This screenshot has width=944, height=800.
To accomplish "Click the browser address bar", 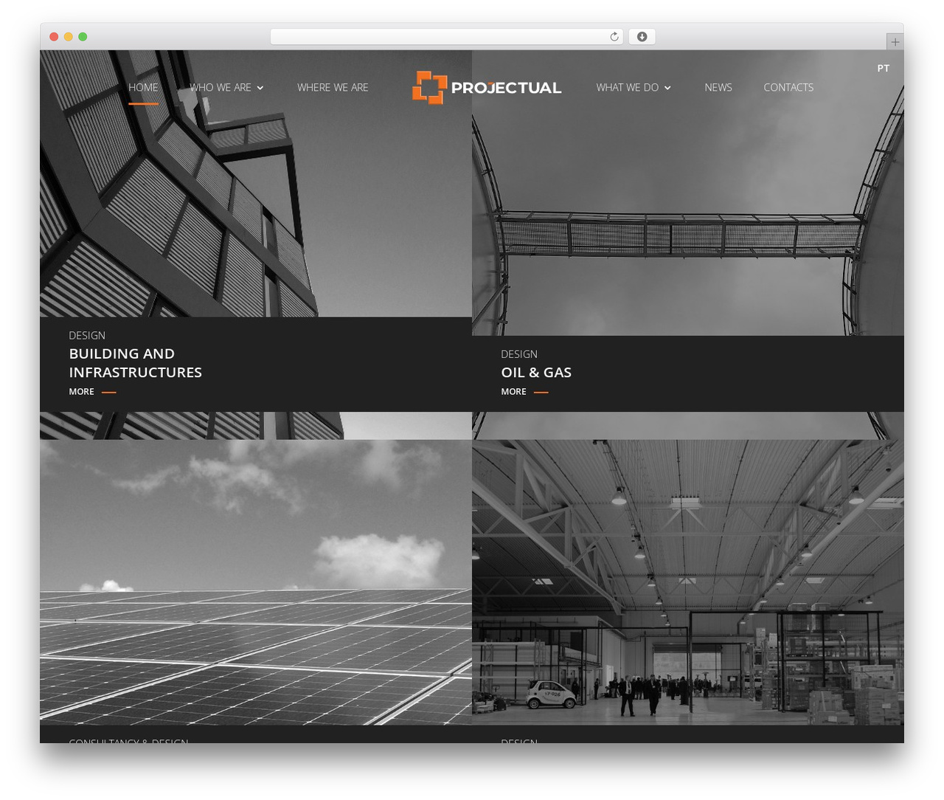I will [447, 37].
